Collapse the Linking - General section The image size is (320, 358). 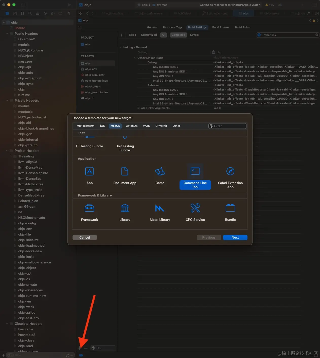(120, 47)
